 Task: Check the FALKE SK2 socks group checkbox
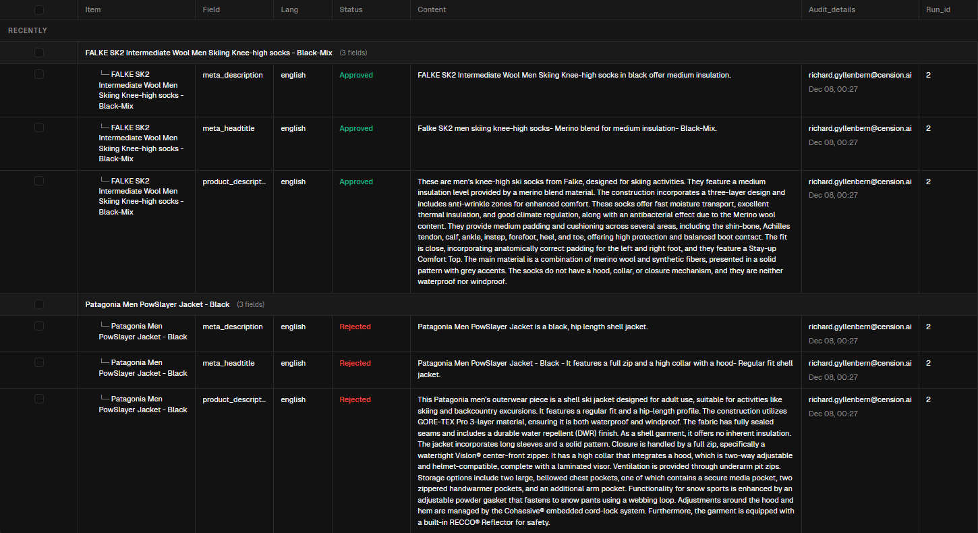(x=38, y=52)
